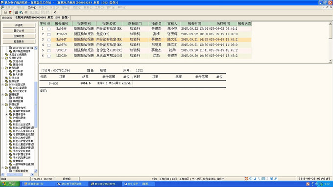Click the folder icon of 护理记录
This screenshot has height=187, width=333.
[x=6, y=104]
